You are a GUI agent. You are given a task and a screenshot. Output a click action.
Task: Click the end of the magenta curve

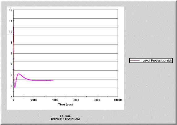click(53, 80)
